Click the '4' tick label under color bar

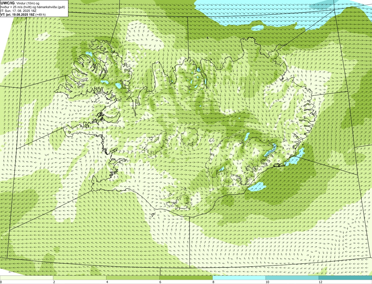(107, 282)
